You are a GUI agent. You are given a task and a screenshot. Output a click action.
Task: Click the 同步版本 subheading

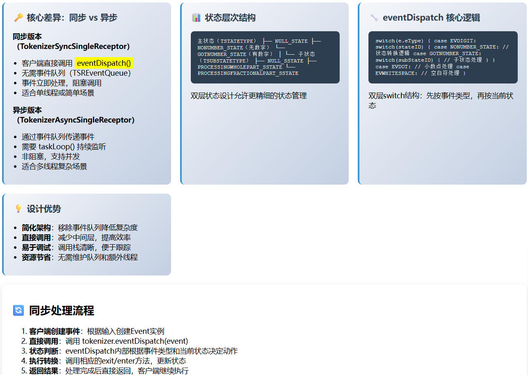pos(28,37)
